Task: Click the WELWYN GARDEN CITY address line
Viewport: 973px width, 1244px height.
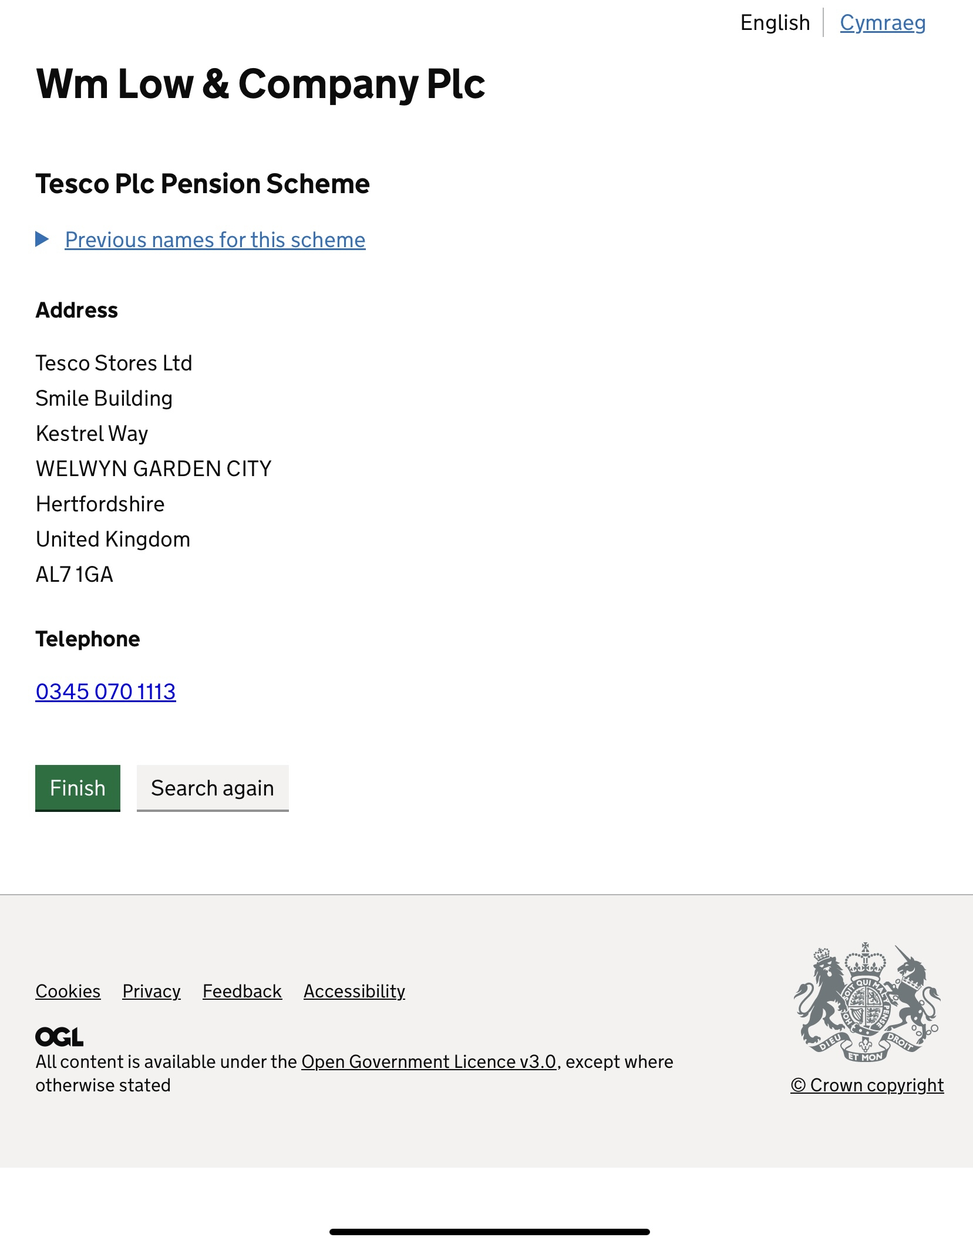Action: point(154,468)
